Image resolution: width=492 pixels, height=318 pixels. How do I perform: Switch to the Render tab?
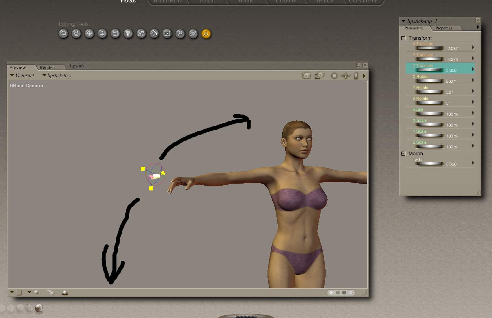point(47,67)
